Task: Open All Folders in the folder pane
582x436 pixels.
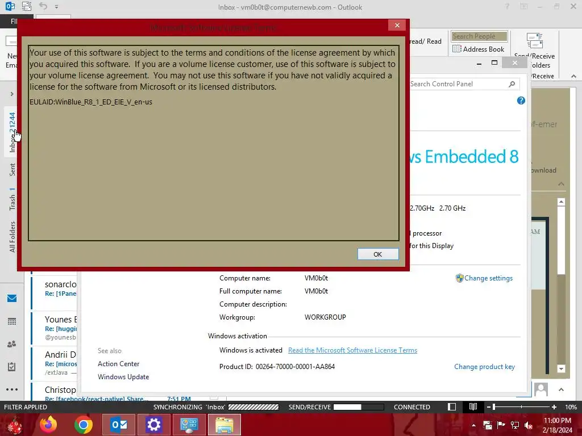Action: (x=13, y=237)
